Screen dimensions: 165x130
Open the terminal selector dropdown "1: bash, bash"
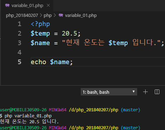pyautogui.click(x=109, y=92)
